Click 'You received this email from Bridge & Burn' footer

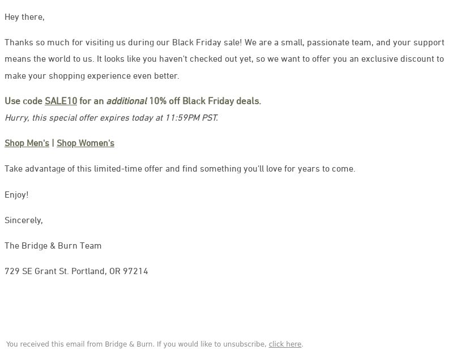(80, 344)
